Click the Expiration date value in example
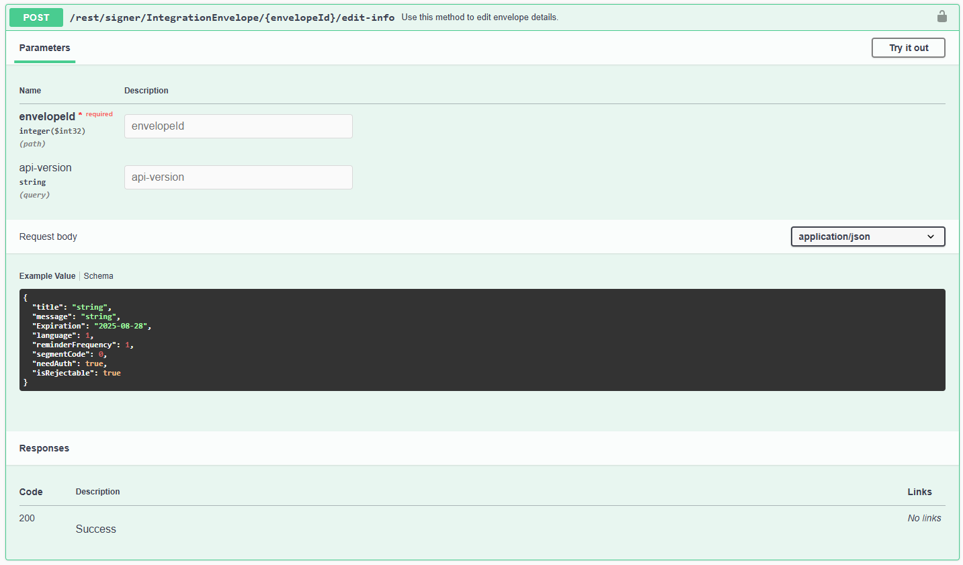 122,326
